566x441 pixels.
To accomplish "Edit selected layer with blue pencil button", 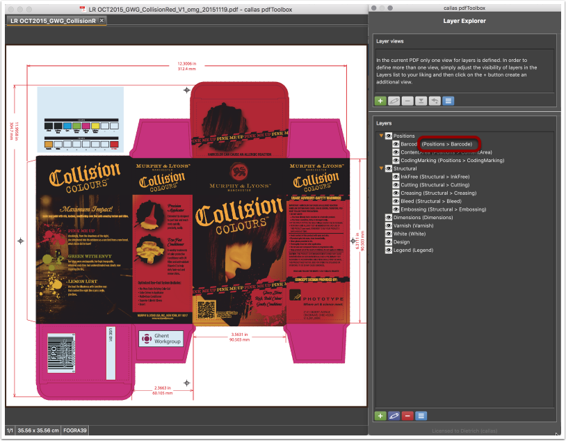I will [394, 416].
